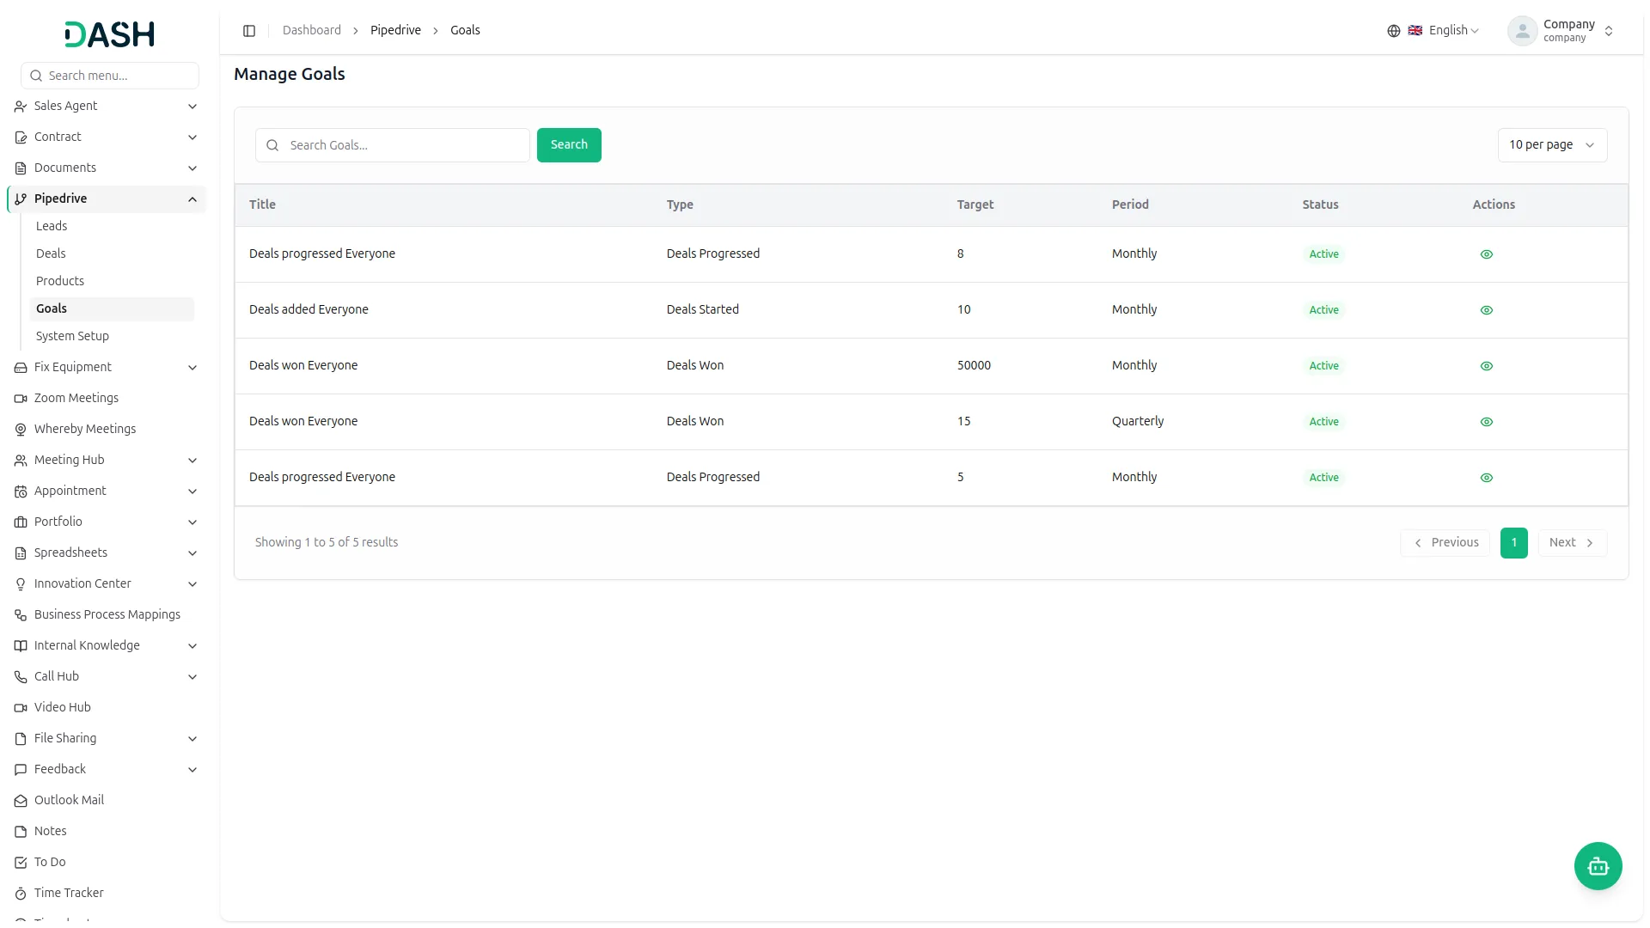The image size is (1650, 928).
Task: Expand the Meeting Hub menu
Action: (x=107, y=461)
